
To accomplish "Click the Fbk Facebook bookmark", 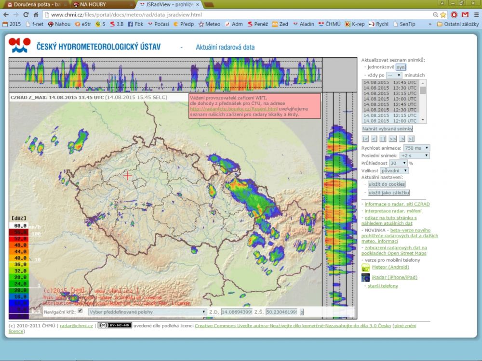I will (x=135, y=24).
